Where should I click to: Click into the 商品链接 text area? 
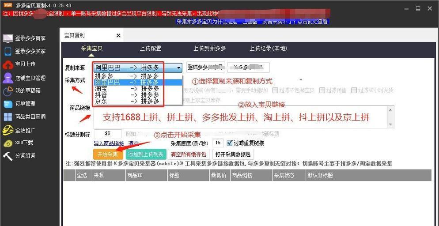241,117
